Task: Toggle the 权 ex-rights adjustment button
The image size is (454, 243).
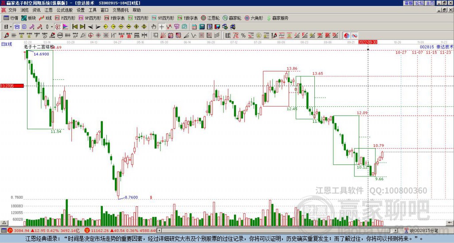Action: click(58, 27)
